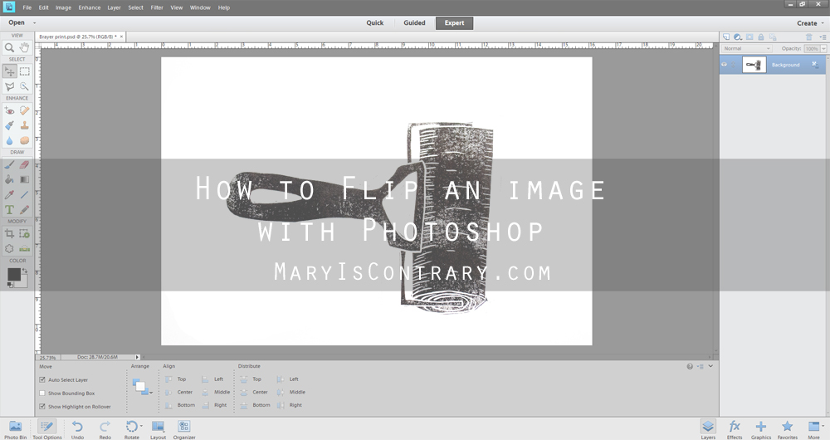Enable Show Bounding Box checkbox

point(42,394)
